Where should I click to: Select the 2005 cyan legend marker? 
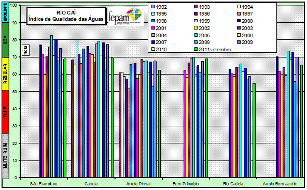click(196, 35)
